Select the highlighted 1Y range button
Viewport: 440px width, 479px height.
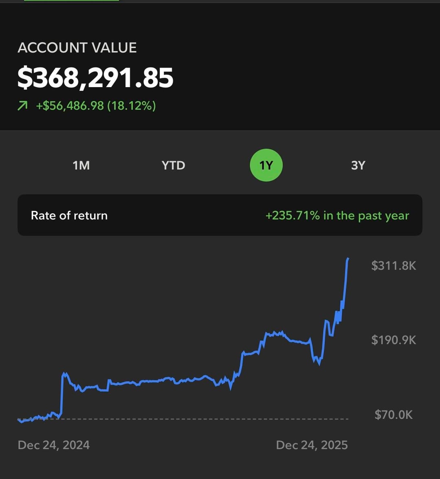pos(266,165)
